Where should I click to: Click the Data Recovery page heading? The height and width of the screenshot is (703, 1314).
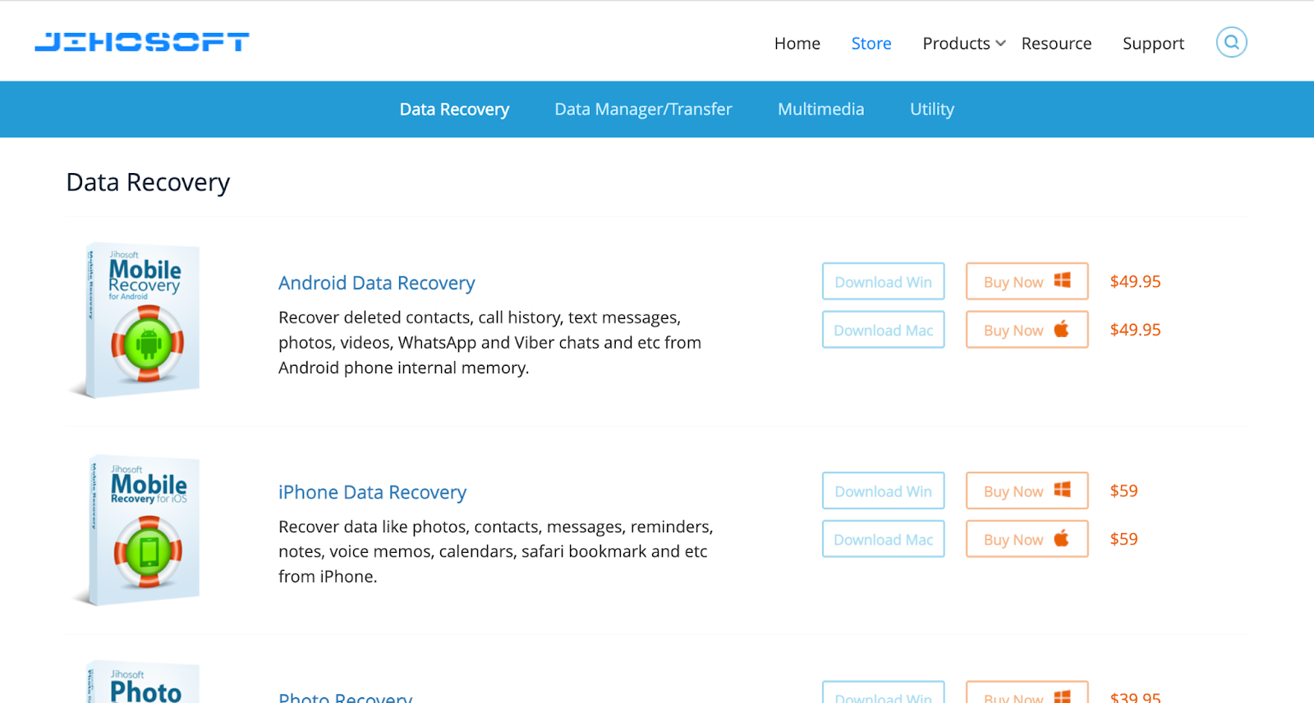148,182
